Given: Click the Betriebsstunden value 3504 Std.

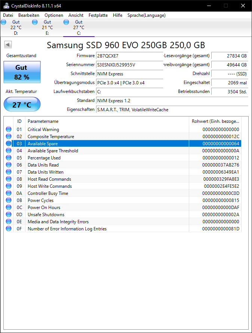Looking at the screenshot, I should pos(230,91).
